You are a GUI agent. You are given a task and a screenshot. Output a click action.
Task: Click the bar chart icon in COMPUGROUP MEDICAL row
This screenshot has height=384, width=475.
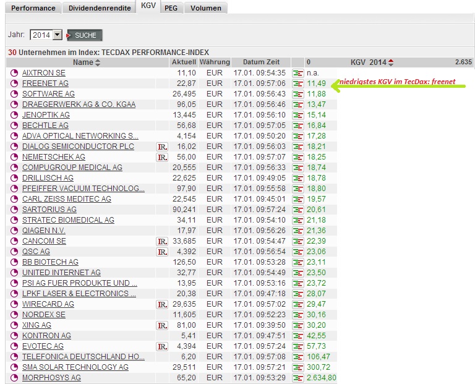(297, 168)
